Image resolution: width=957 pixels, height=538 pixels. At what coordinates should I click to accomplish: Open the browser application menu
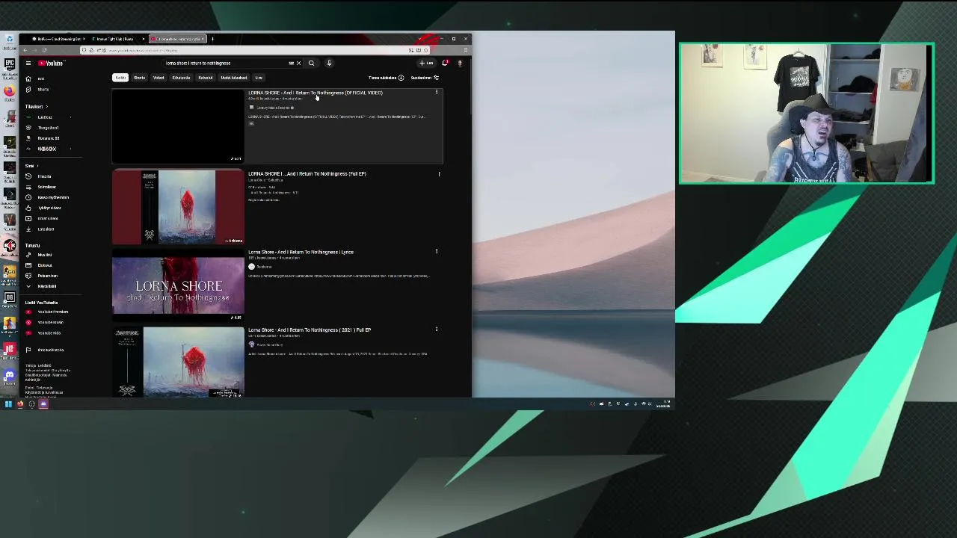pos(465,50)
